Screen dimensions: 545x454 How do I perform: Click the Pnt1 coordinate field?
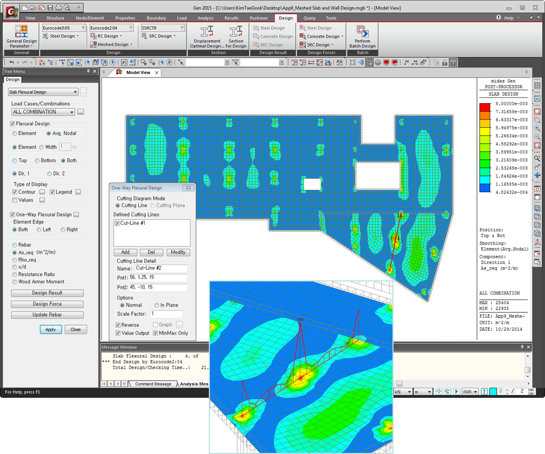(158, 277)
